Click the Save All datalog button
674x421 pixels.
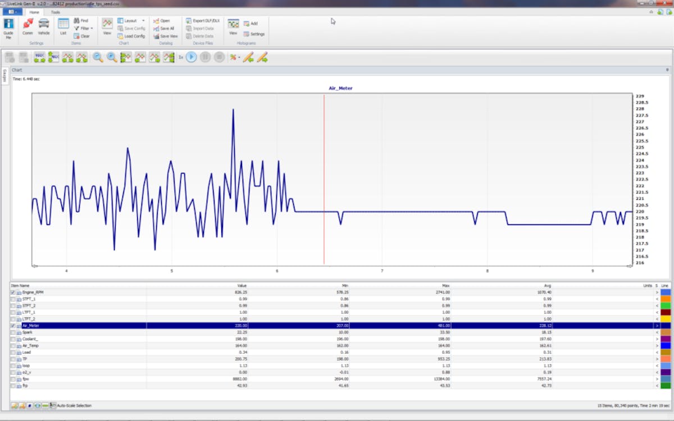pos(167,28)
